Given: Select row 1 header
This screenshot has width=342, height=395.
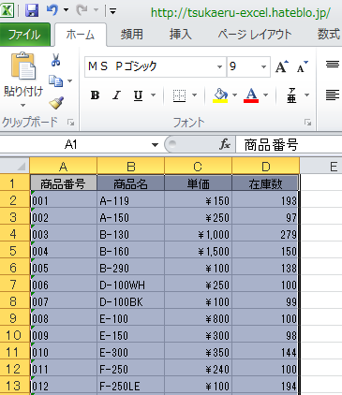Looking at the screenshot, I should coord(15,183).
